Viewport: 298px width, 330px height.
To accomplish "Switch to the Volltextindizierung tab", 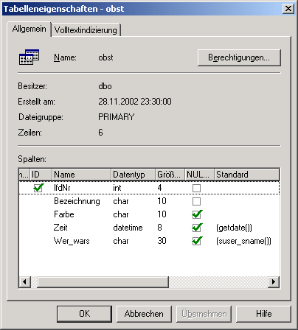I will coord(86,30).
